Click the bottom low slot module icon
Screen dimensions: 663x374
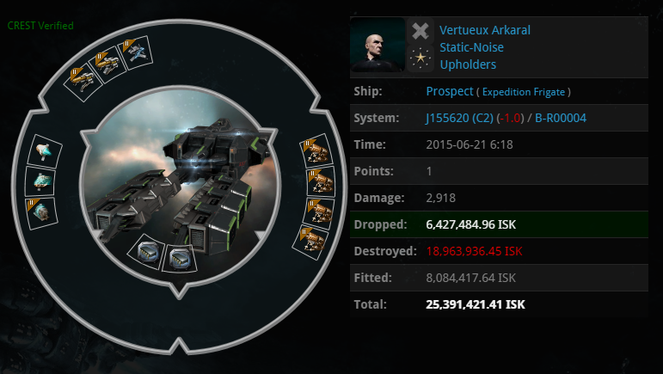click(x=312, y=242)
